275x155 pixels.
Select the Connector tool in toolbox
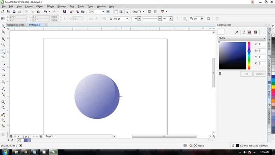point(3,95)
